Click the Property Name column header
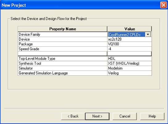The height and width of the screenshot is (124, 168). click(x=62, y=29)
